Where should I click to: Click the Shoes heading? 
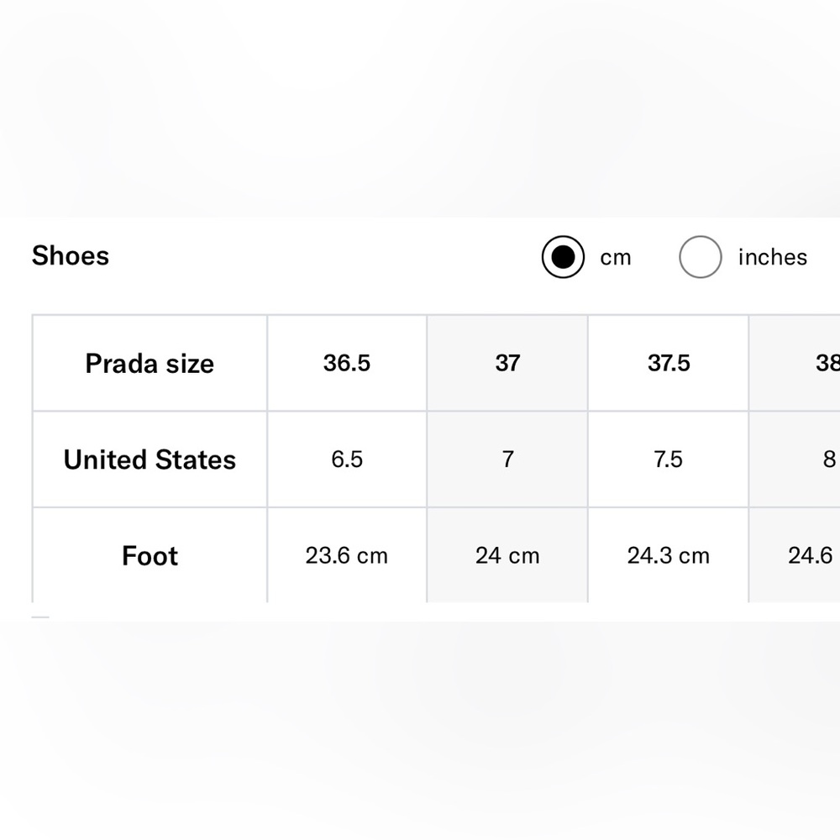pyautogui.click(x=71, y=255)
